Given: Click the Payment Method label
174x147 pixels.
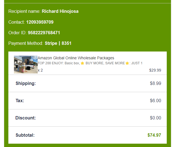Looking at the screenshot, I should [26, 43].
